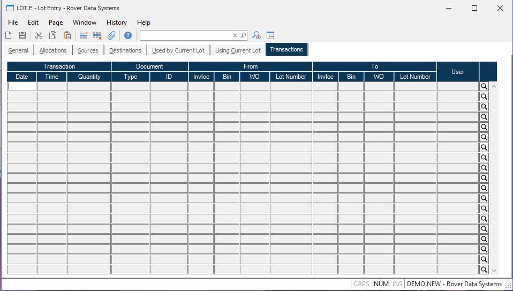Image resolution: width=513 pixels, height=291 pixels.
Task: Click the magnifier in the toolbar search box
Action: click(x=243, y=35)
